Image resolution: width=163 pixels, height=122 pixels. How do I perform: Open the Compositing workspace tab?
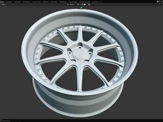(x=73, y=2)
